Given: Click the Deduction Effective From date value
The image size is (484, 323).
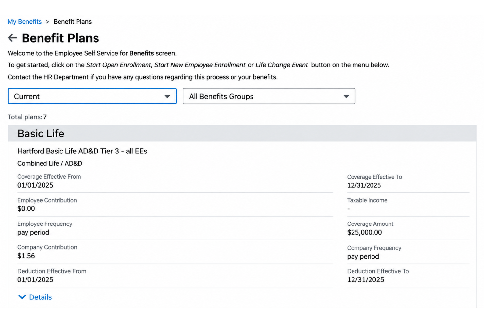Looking at the screenshot, I should pos(35,280).
